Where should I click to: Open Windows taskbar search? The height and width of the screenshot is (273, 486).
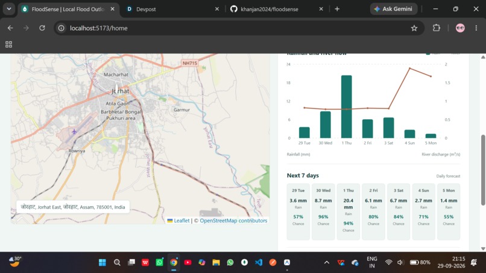[117, 263]
